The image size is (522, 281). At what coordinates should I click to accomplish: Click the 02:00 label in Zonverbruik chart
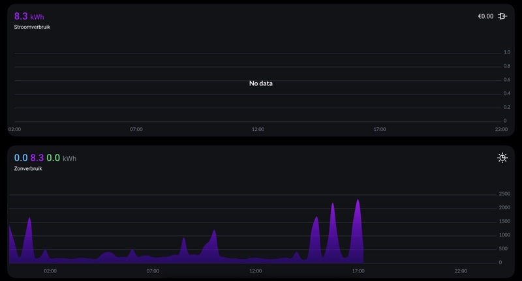pyautogui.click(x=50, y=271)
